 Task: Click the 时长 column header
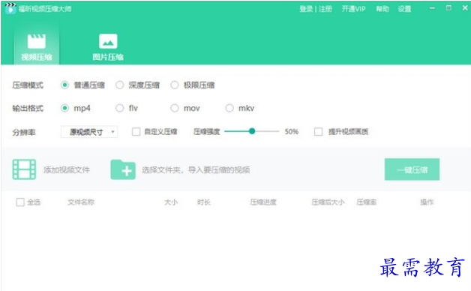point(204,202)
